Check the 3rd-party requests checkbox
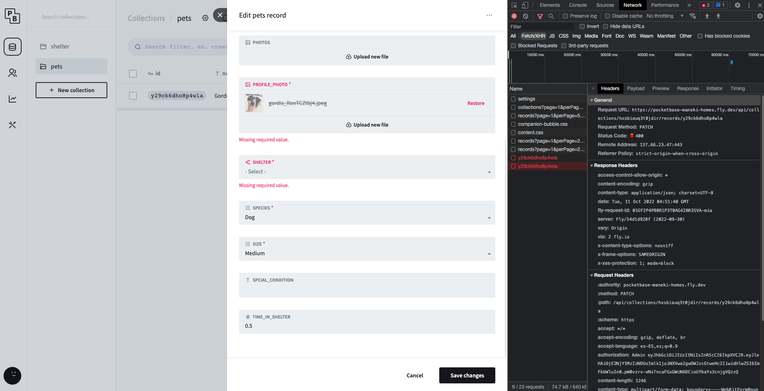The height and width of the screenshot is (391, 764). [x=564, y=46]
